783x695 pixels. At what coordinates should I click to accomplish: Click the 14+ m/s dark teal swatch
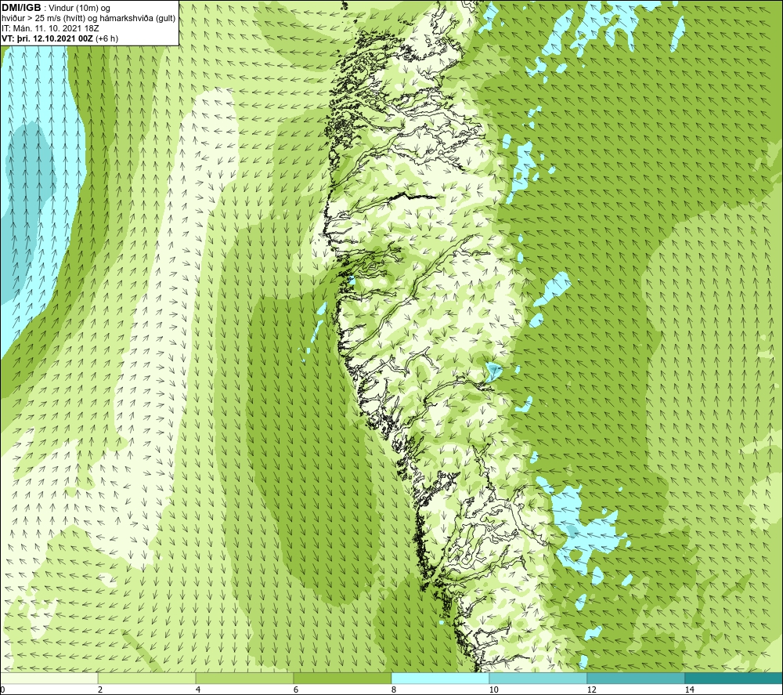pos(734,678)
